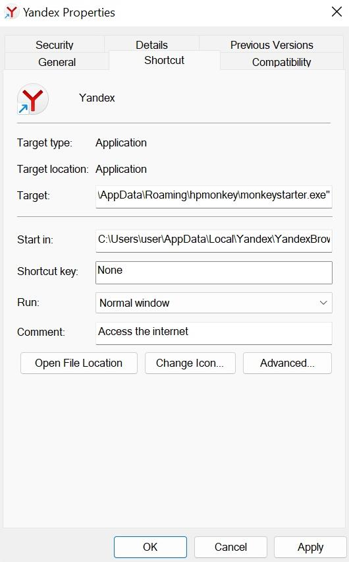Viewport: 349px width, 562px height.
Task: Apply the shortcut changes
Action: pos(310,547)
